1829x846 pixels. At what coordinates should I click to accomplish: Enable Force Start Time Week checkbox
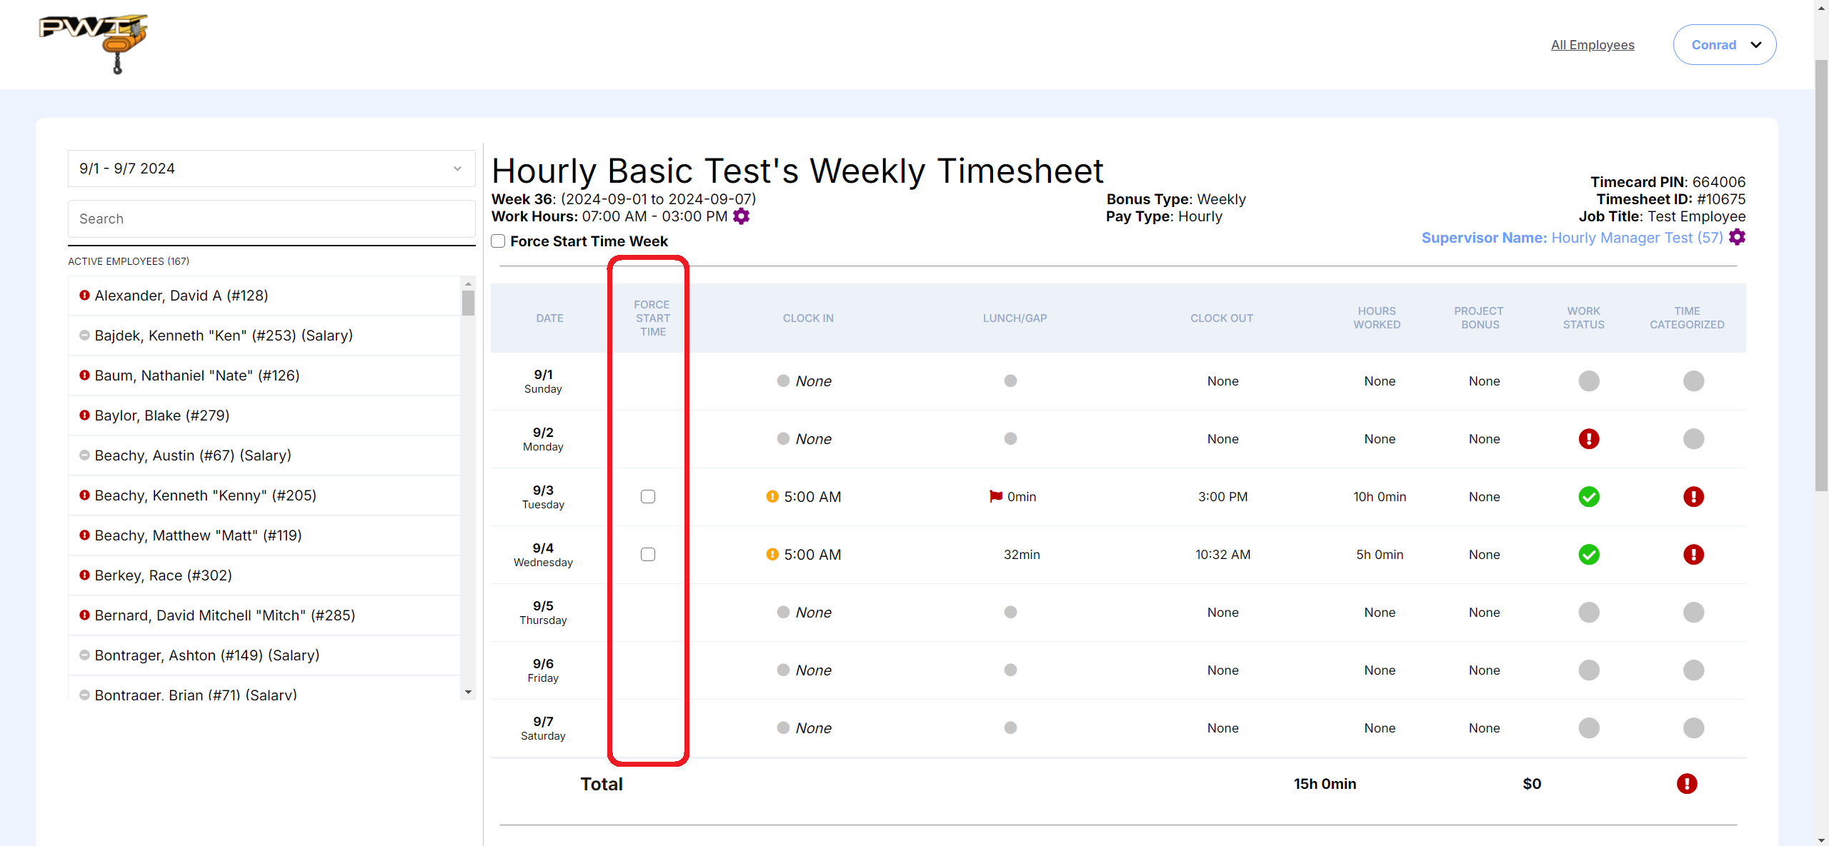(x=499, y=241)
